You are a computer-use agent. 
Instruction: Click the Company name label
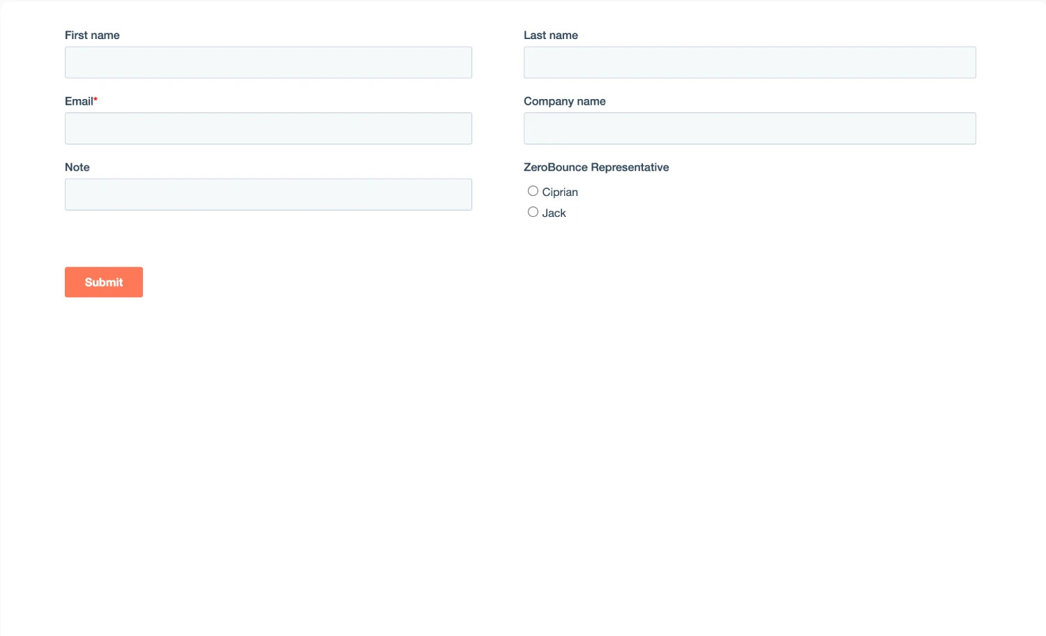(565, 101)
